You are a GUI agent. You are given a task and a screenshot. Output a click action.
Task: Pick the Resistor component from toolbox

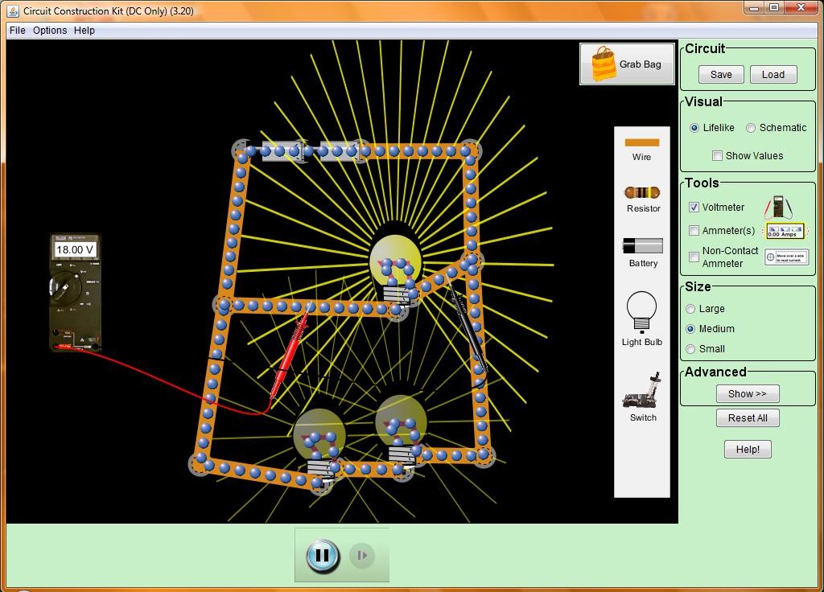click(642, 192)
